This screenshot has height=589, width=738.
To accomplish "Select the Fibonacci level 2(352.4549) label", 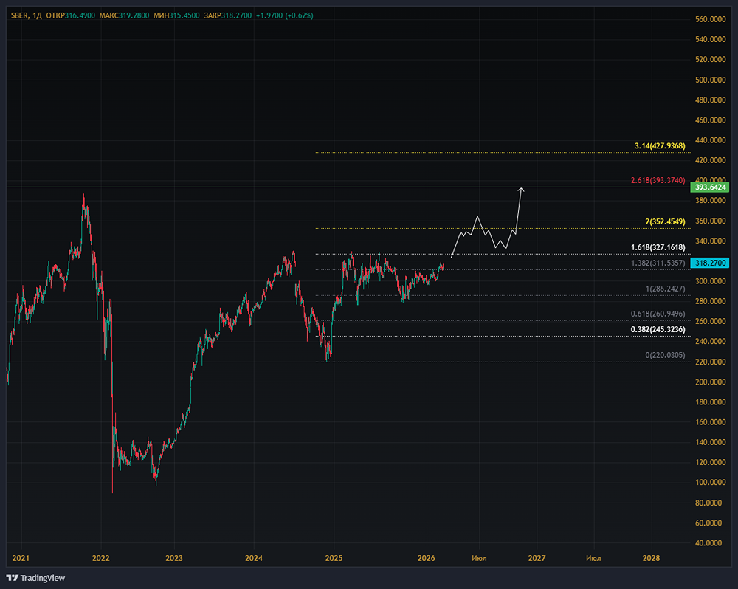I will pos(665,221).
